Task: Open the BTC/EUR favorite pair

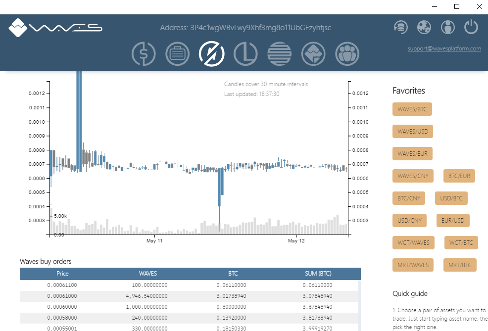Action: pos(459,176)
